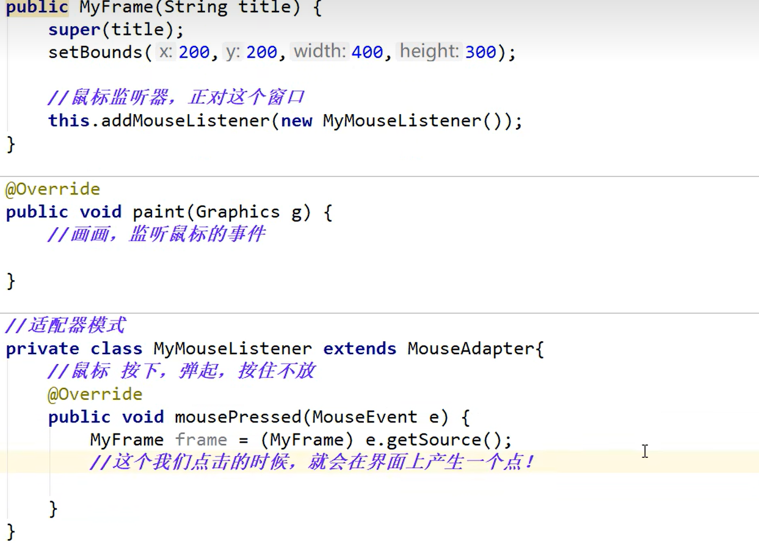Click the new keyword before MyMouseListener()
The image size is (759, 558).
coord(297,121)
